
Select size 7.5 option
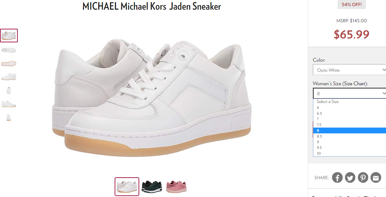point(349,125)
